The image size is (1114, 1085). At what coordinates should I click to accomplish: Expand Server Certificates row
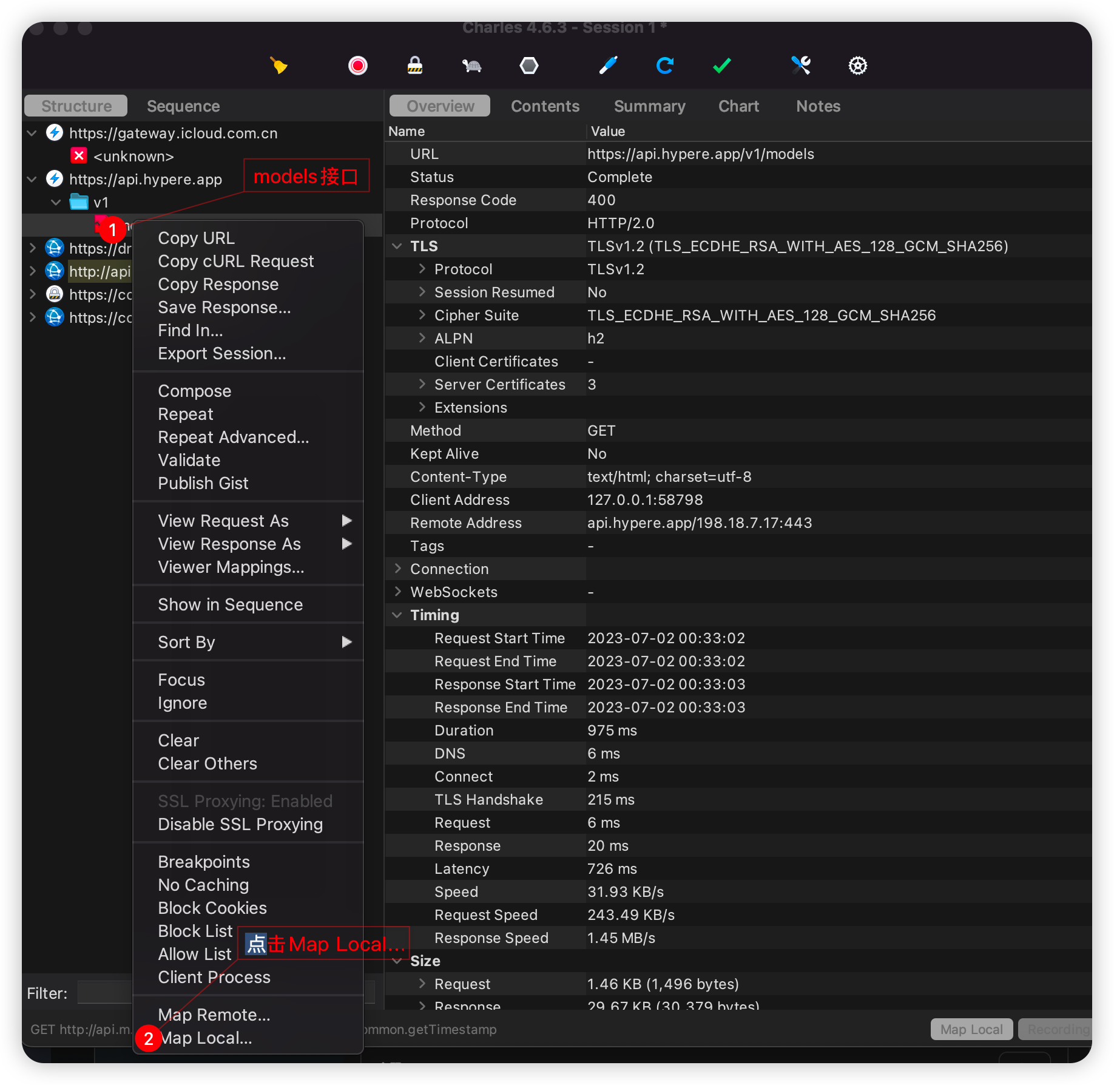[422, 384]
